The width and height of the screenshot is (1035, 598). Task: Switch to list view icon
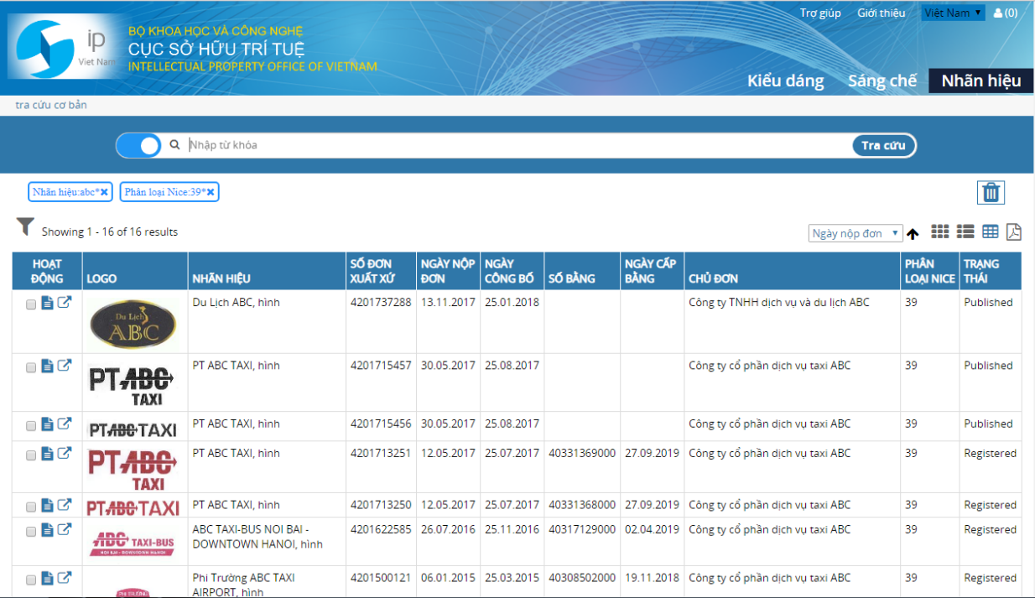click(965, 231)
